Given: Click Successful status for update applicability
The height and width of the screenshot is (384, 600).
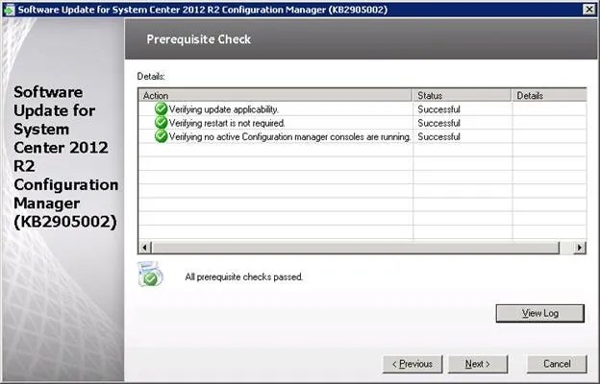Looking at the screenshot, I should [x=438, y=109].
